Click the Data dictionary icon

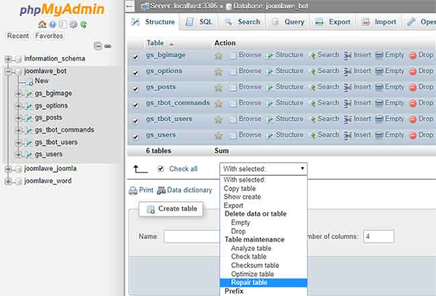coord(161,191)
